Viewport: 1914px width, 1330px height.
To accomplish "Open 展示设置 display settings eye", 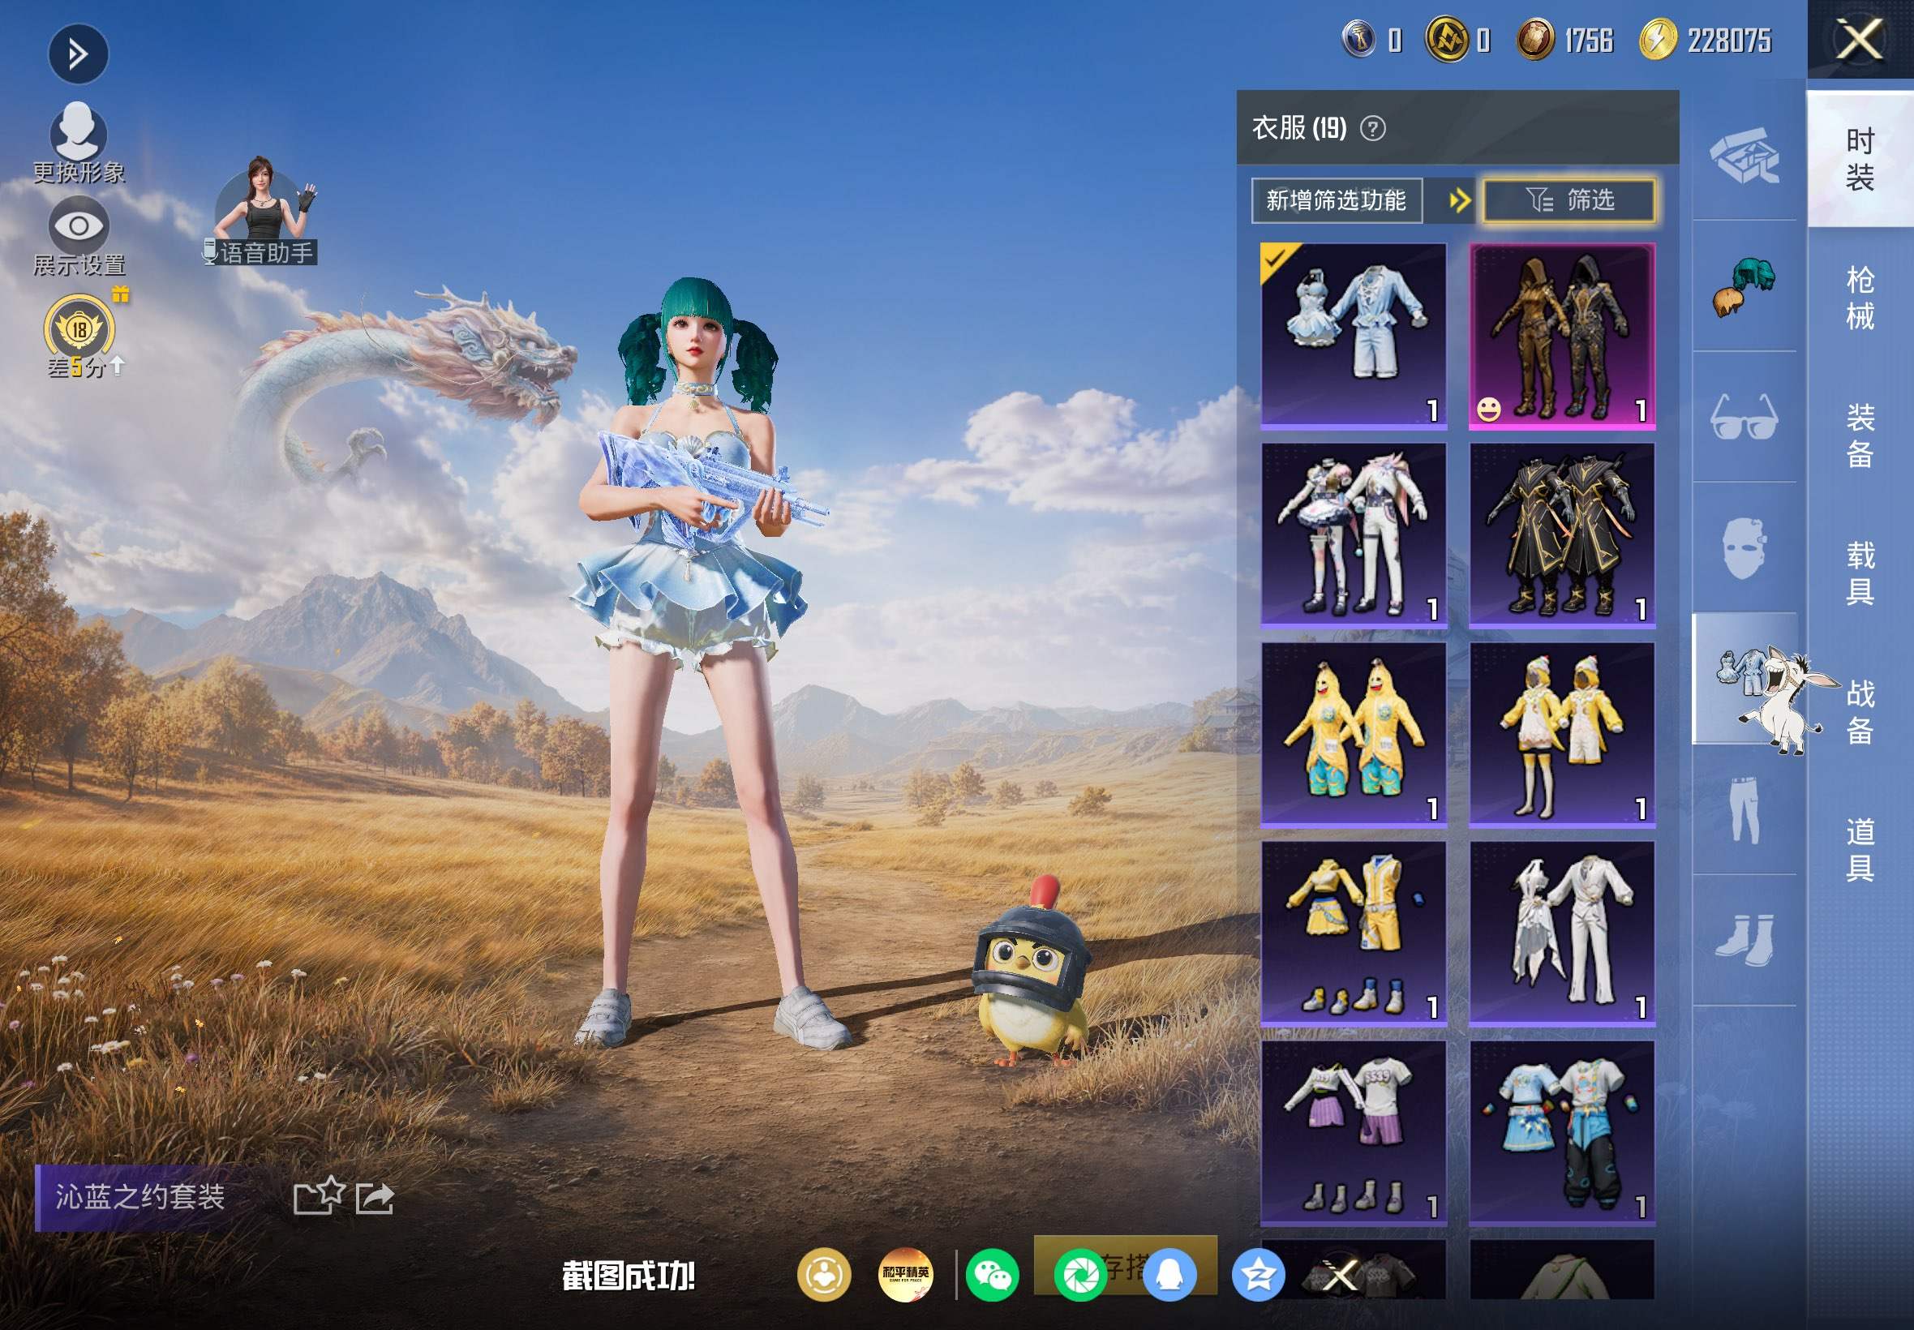I will pyautogui.click(x=79, y=236).
